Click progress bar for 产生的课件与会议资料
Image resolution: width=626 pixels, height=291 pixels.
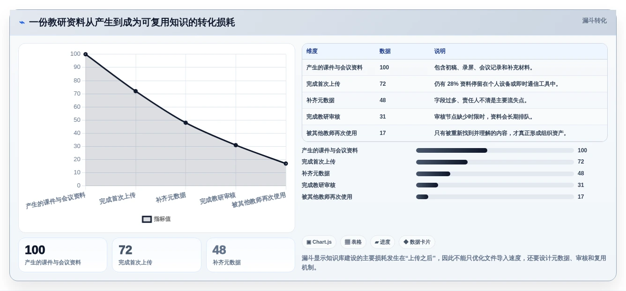[x=495, y=150]
